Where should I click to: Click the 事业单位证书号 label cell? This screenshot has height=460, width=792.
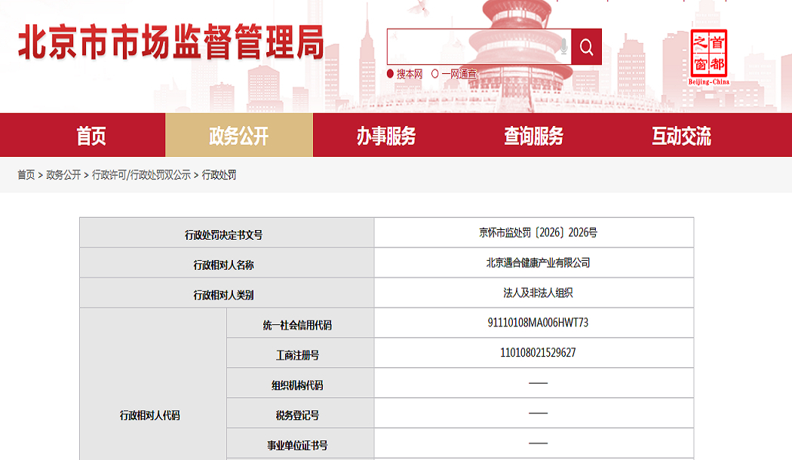pyautogui.click(x=300, y=443)
